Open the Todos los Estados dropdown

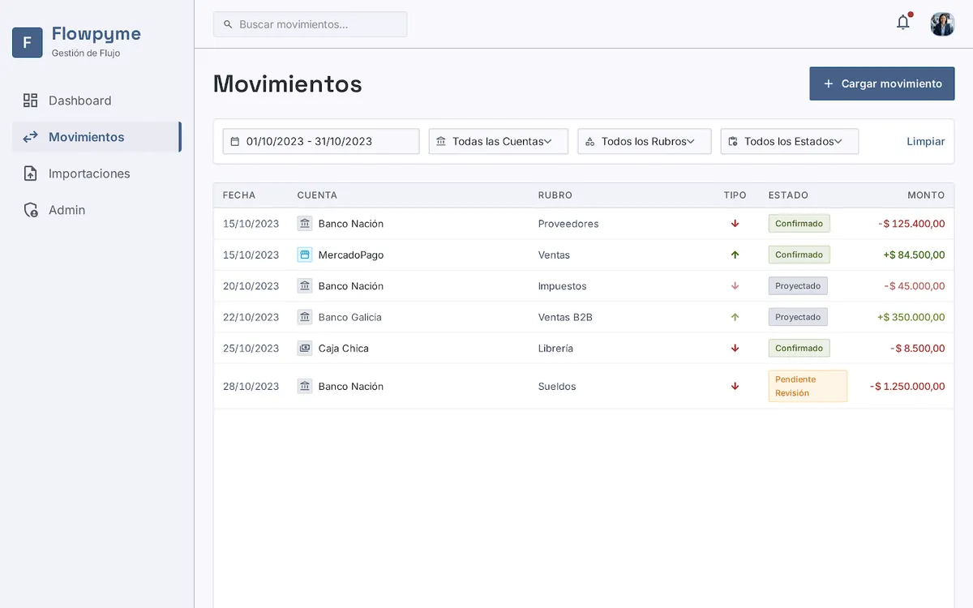click(790, 141)
